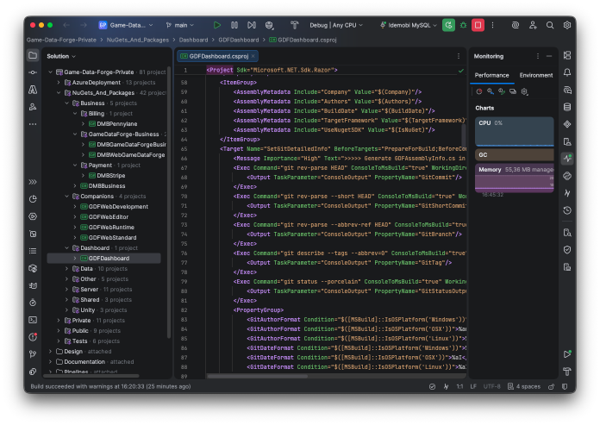
Task: Expand hidden tool windows double-chevron icon
Action: [33, 182]
